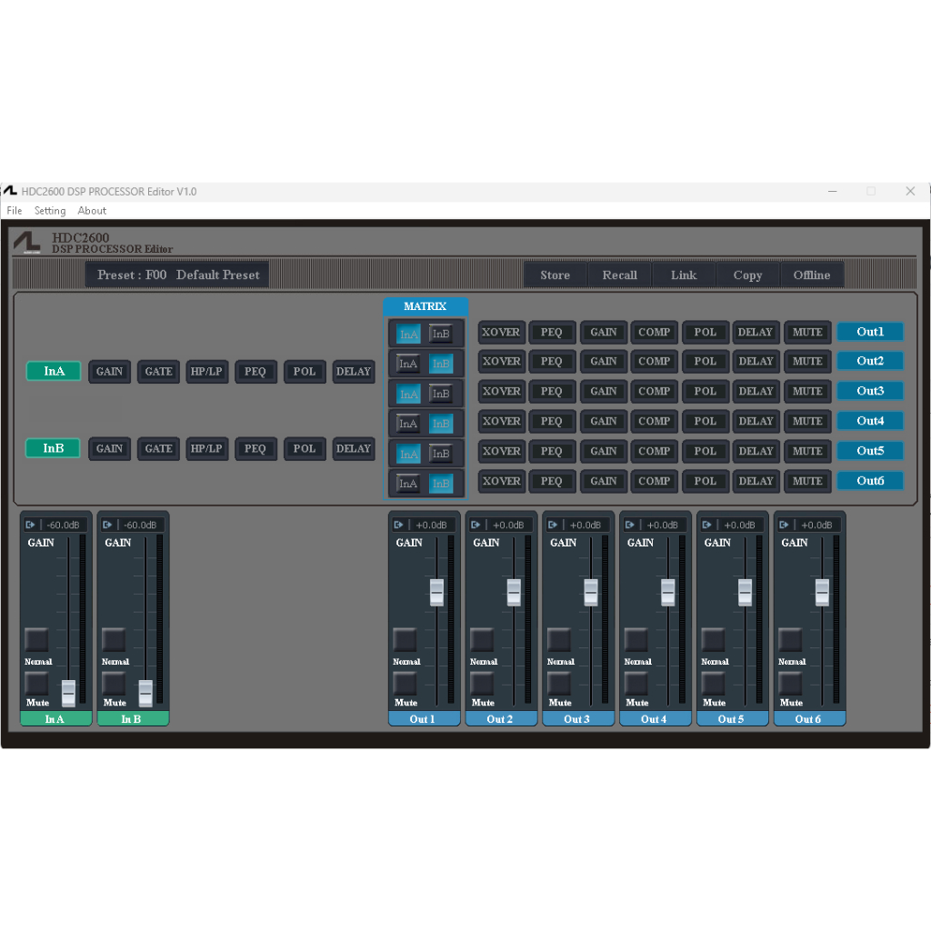Click the Out 6 gain fader handle
931x931 pixels.
point(822,592)
